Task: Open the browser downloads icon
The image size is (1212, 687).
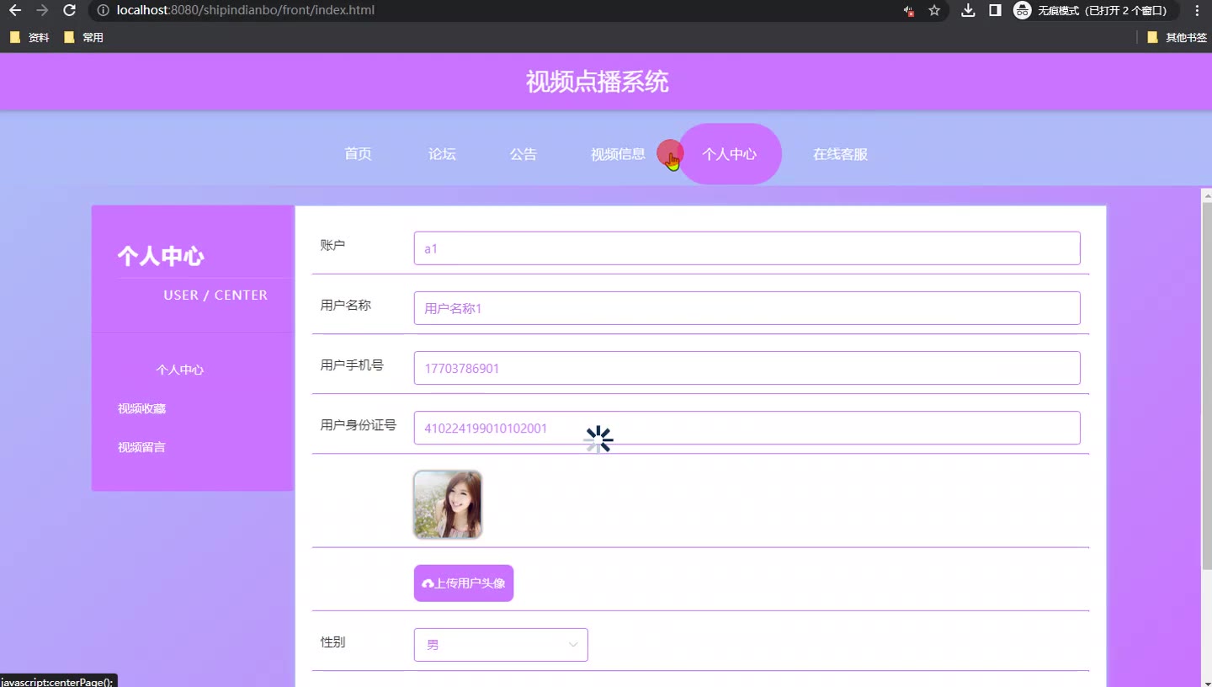Action: pos(969,11)
